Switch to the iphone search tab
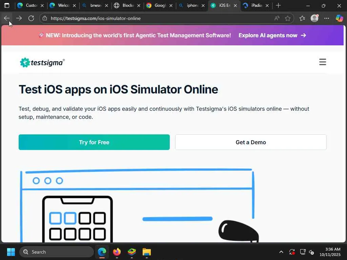 point(188,5)
